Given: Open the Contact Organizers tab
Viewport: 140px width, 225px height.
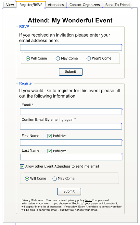Looking at the screenshot, I should tap(84, 5).
